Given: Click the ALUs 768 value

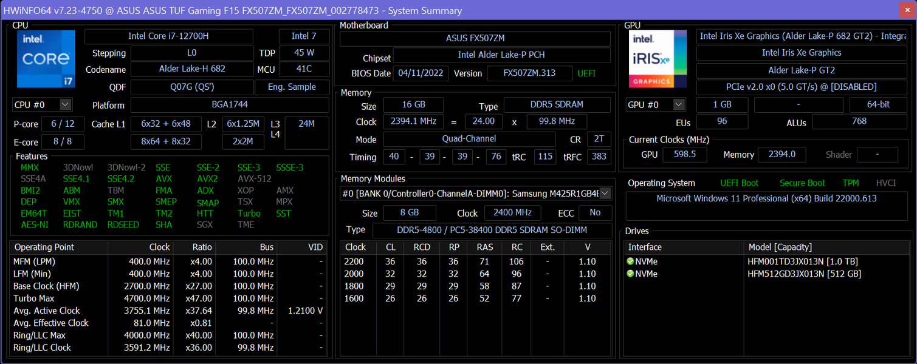Looking at the screenshot, I should (x=859, y=121).
